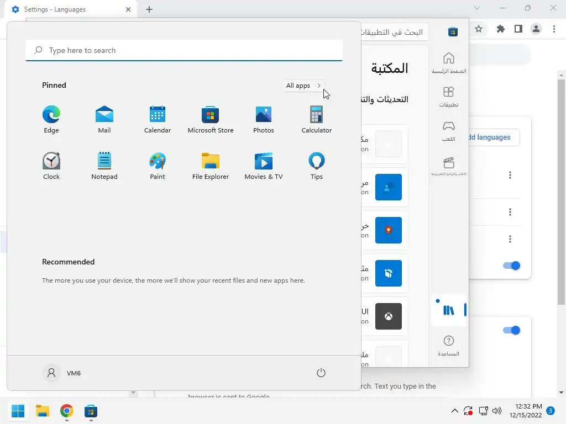Open first language row's three-dot menu
The width and height of the screenshot is (566, 424).
click(x=510, y=175)
